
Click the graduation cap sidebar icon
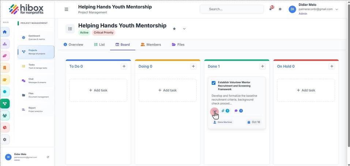coord(5,80)
